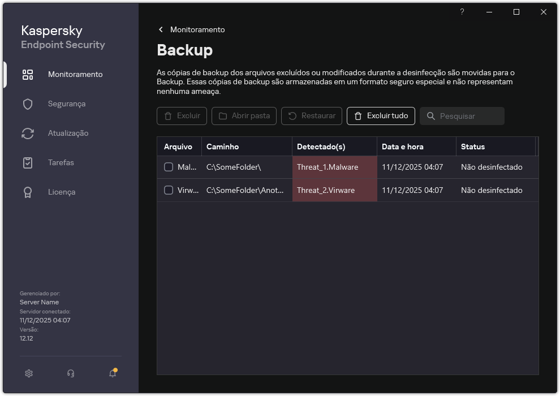
Task: Click the Atualização refresh icon
Action: pyautogui.click(x=27, y=133)
